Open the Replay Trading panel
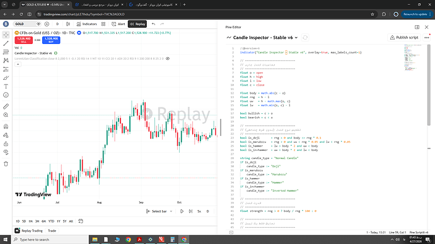The height and width of the screenshot is (244, 435). coord(29,231)
